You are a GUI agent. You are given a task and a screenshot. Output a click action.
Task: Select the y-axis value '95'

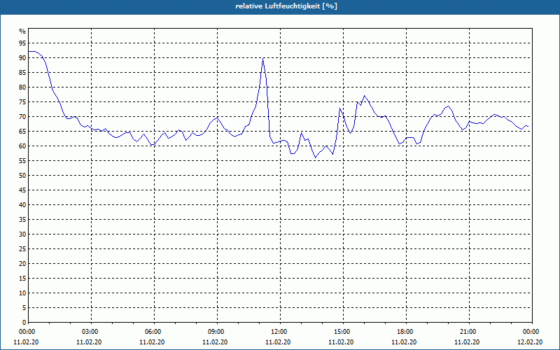point(22,43)
